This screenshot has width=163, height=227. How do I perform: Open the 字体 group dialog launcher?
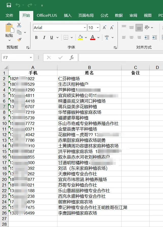(x=115, y=47)
